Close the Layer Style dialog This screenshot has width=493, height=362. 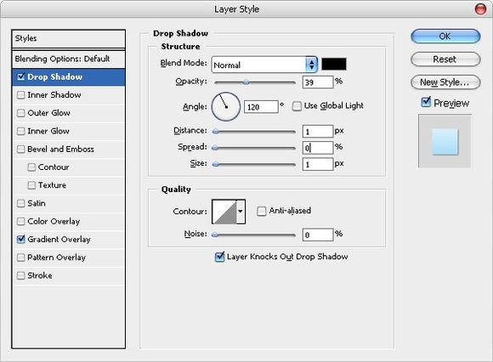[x=480, y=9]
